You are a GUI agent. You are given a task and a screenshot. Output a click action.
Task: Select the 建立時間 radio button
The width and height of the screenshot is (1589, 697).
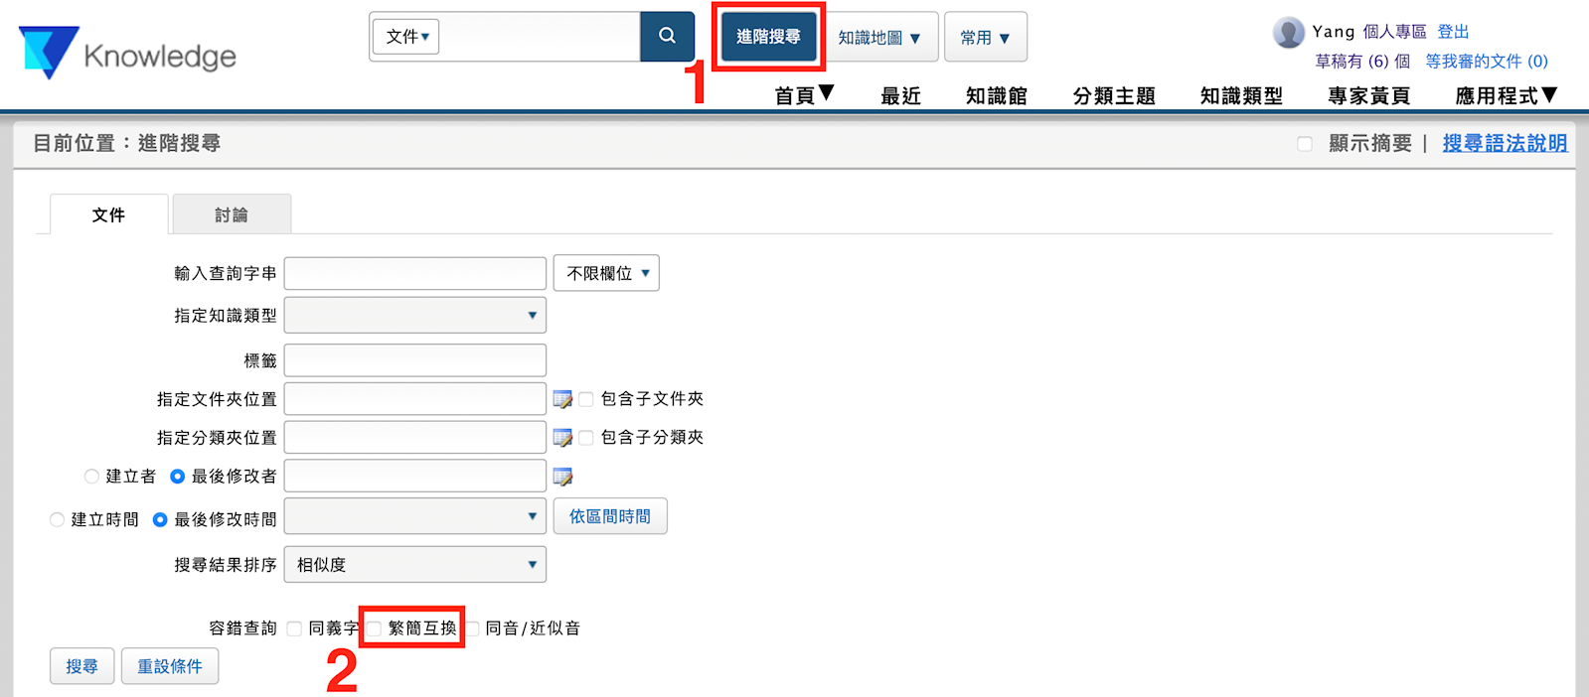point(57,519)
